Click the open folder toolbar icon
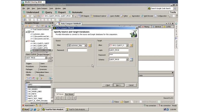Image resolution: width=199 pixels, height=112 pixels. click(24, 16)
